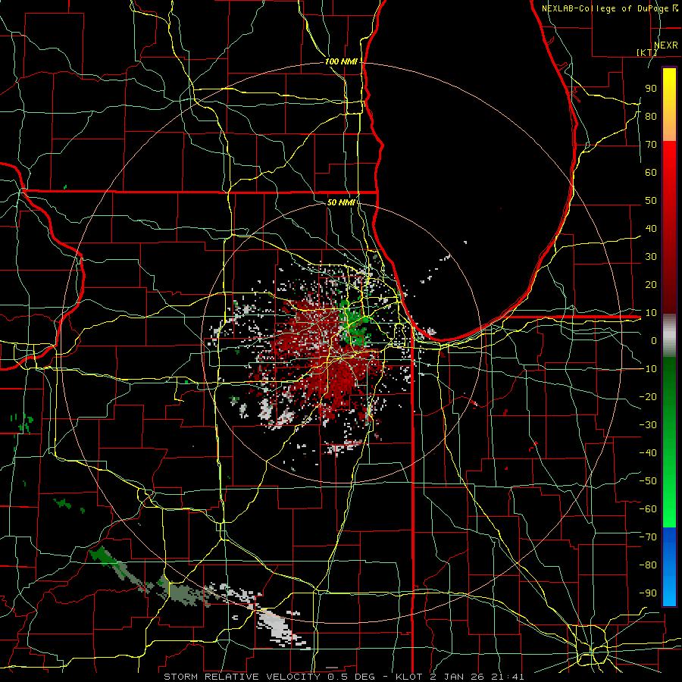
Task: Click the NEXR label at top right
Action: (x=666, y=45)
